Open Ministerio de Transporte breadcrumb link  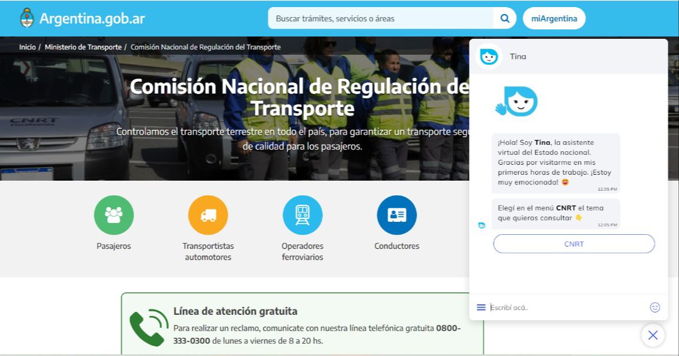(83, 47)
